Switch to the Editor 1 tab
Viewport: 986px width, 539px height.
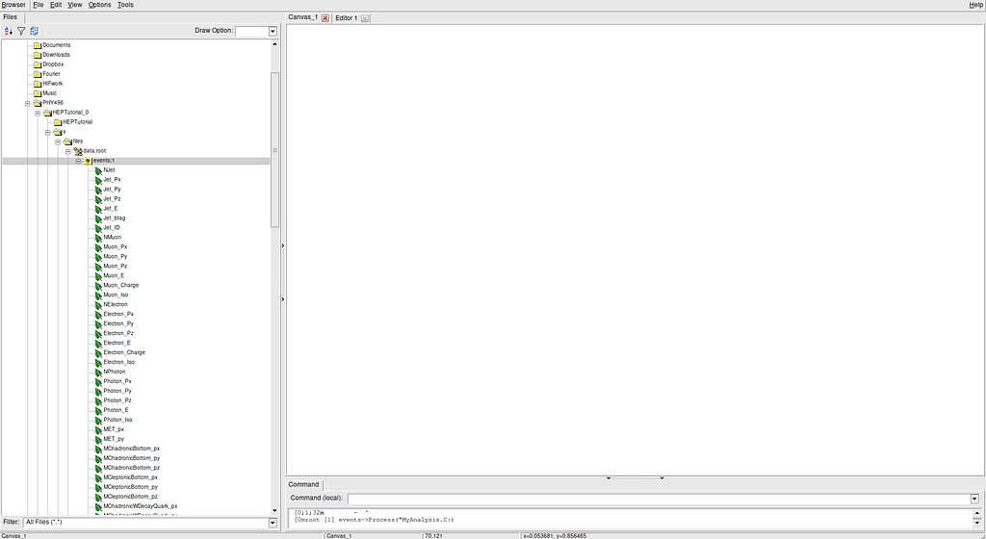[347, 18]
